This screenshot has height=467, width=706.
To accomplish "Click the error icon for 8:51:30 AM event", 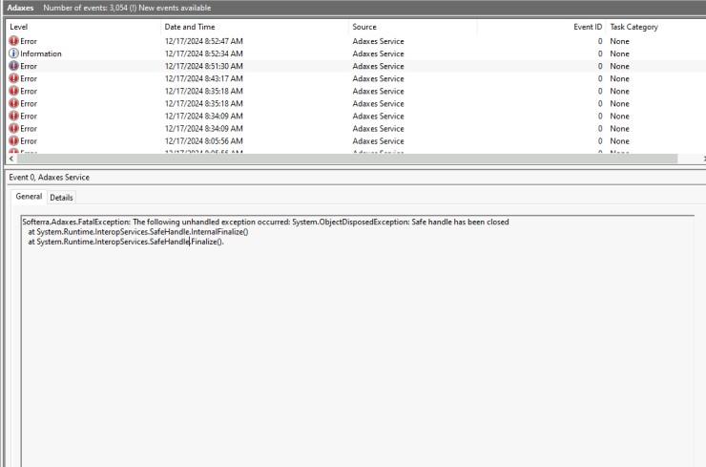I will tap(14, 66).
